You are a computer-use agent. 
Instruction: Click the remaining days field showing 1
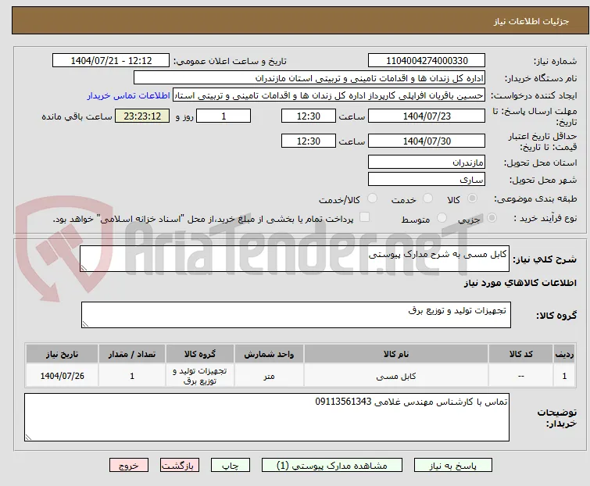click(223, 116)
